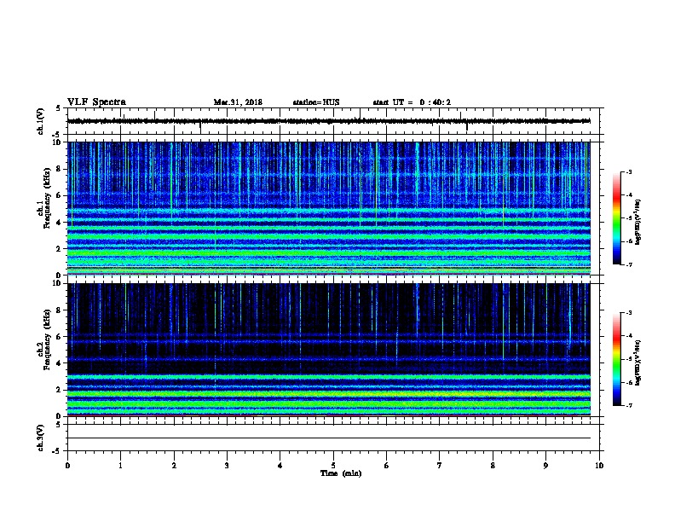The height and width of the screenshot is (522, 675).
Task: Click inside the ch.1 spectrogram panel
Action: 329,208
